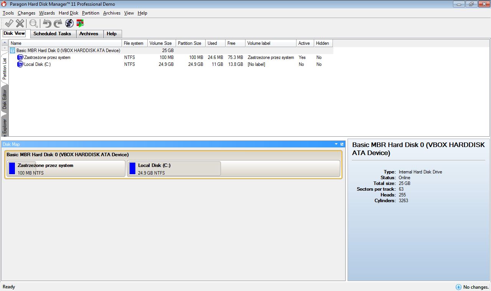Viewport: 491px width, 291px height.
Task: Click the Cylinders value 3263
Action: 404,201
